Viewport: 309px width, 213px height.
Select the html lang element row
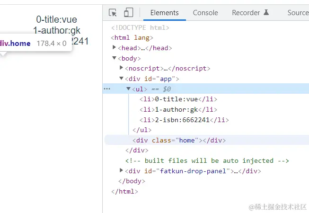(132, 37)
